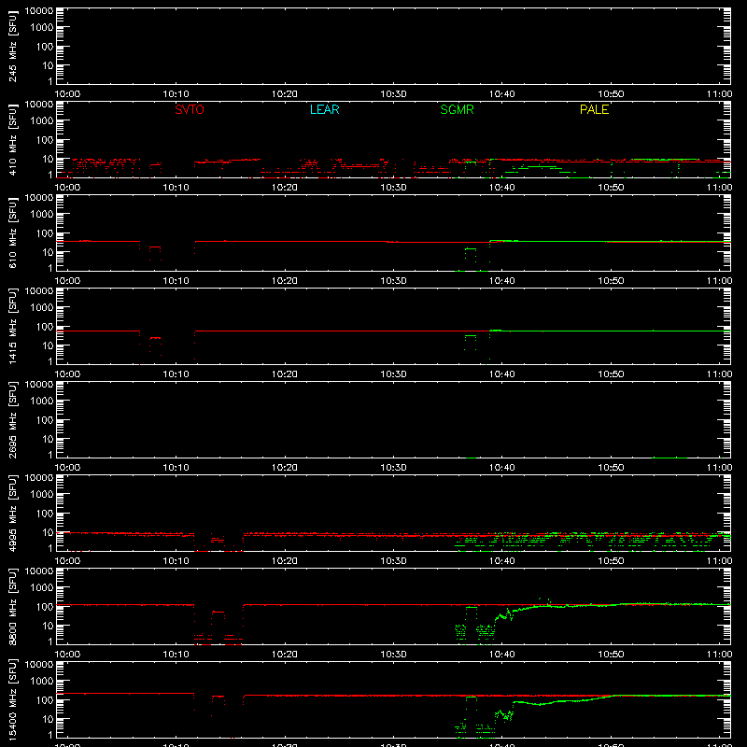Click 10:30 tick under the 8800 MHz panel
This screenshot has width=747, height=747.
click(393, 655)
